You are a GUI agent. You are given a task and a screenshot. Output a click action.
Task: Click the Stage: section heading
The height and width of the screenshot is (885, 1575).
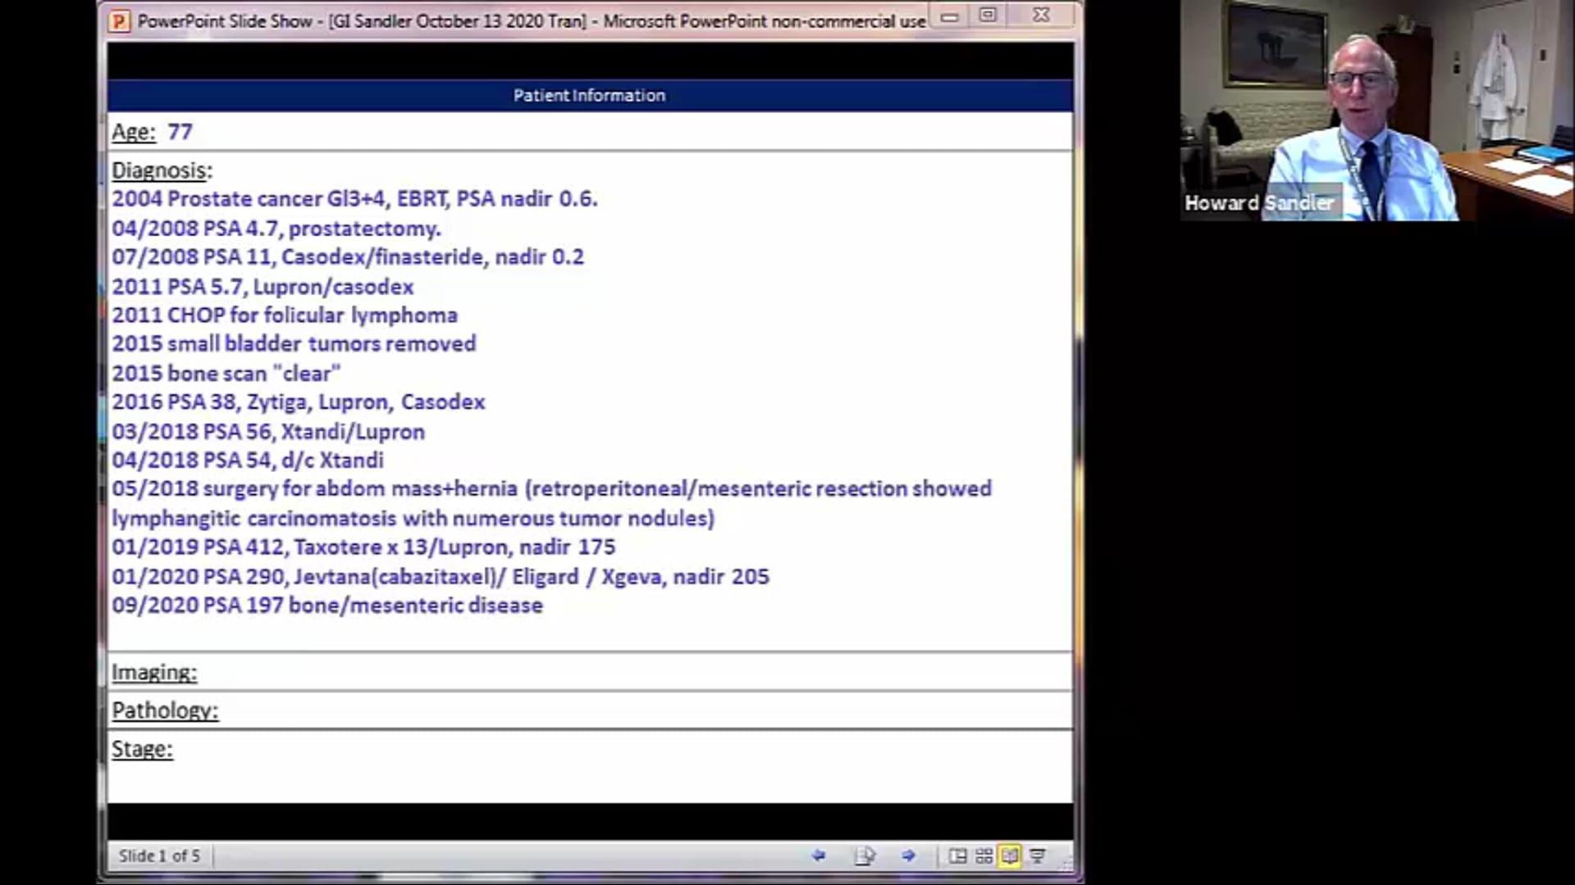tap(142, 748)
